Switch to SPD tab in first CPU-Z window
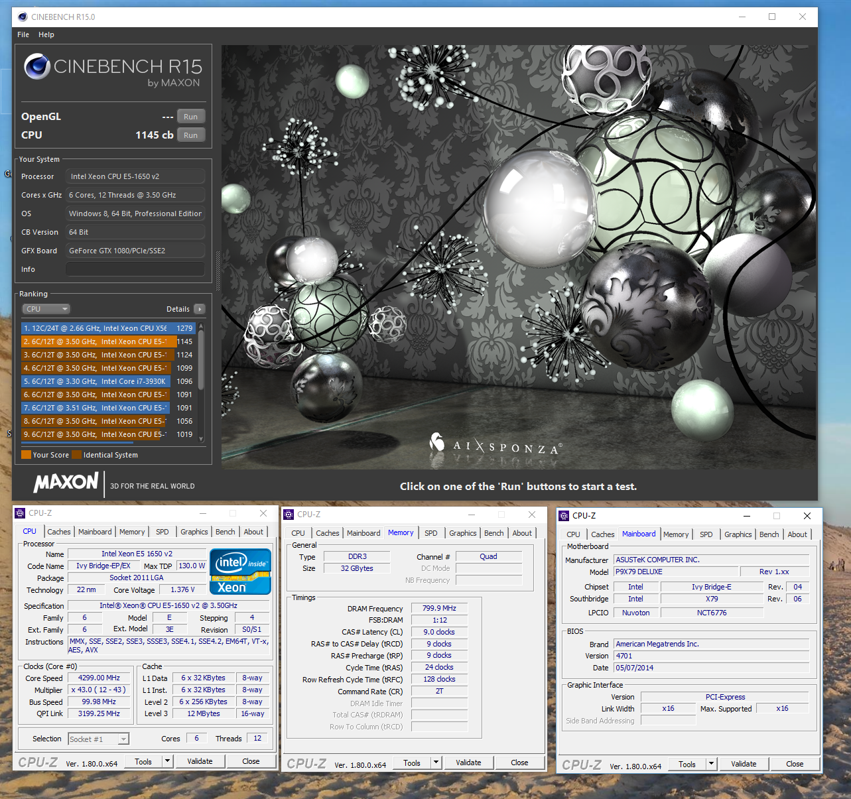This screenshot has width=851, height=799. [x=163, y=532]
